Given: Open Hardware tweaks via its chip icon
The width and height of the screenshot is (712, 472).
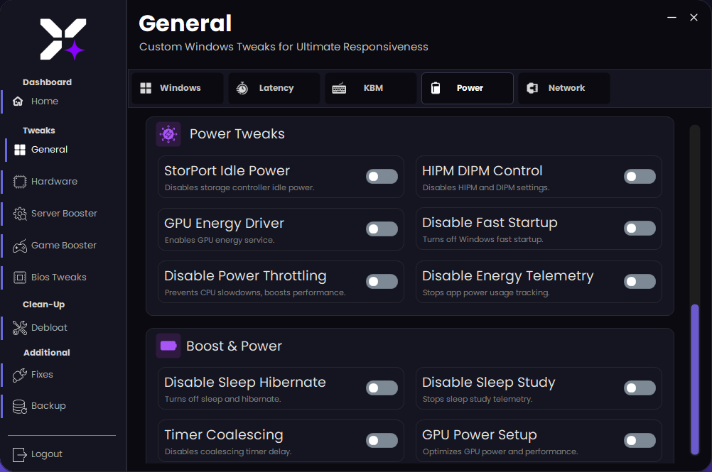Looking at the screenshot, I should (x=18, y=181).
